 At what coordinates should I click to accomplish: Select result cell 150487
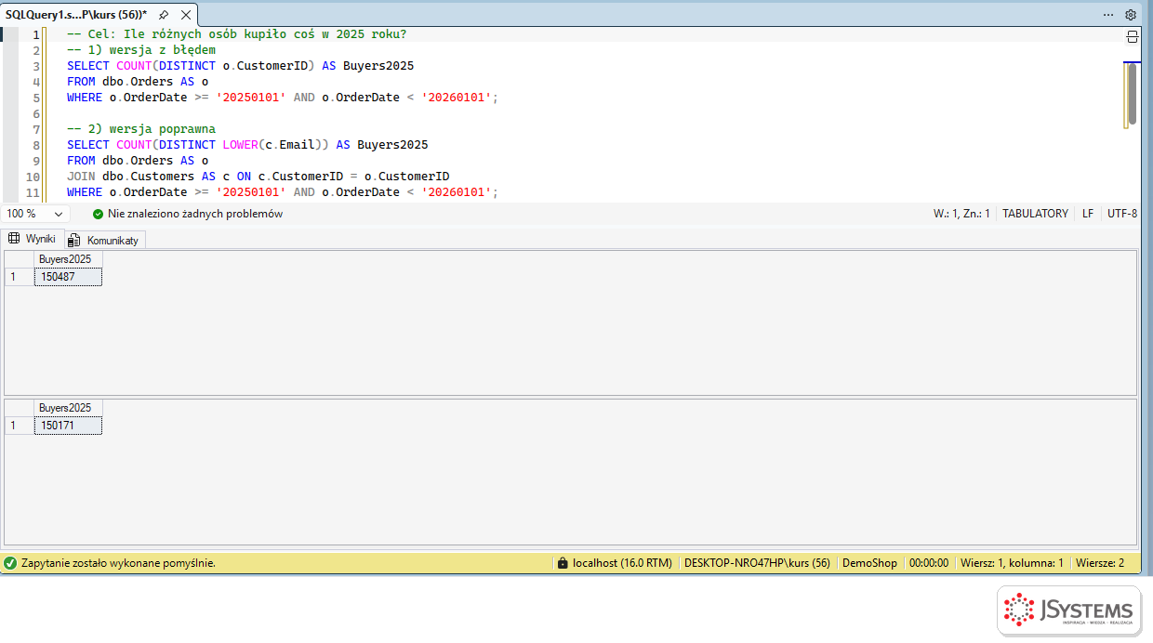[x=68, y=277]
